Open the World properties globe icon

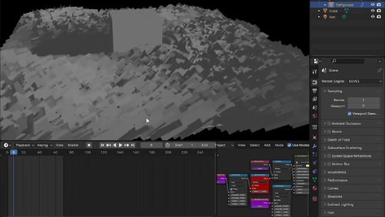coord(315,116)
